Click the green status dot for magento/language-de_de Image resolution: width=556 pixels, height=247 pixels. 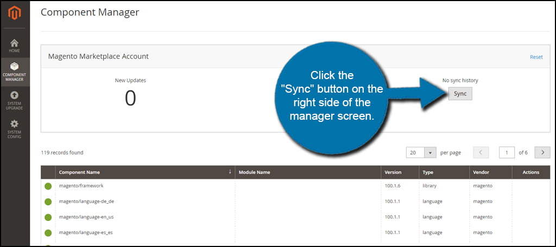pos(48,201)
